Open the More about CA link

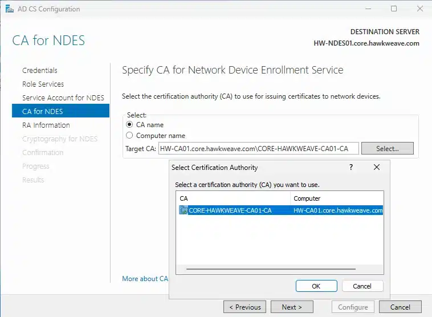tap(145, 279)
